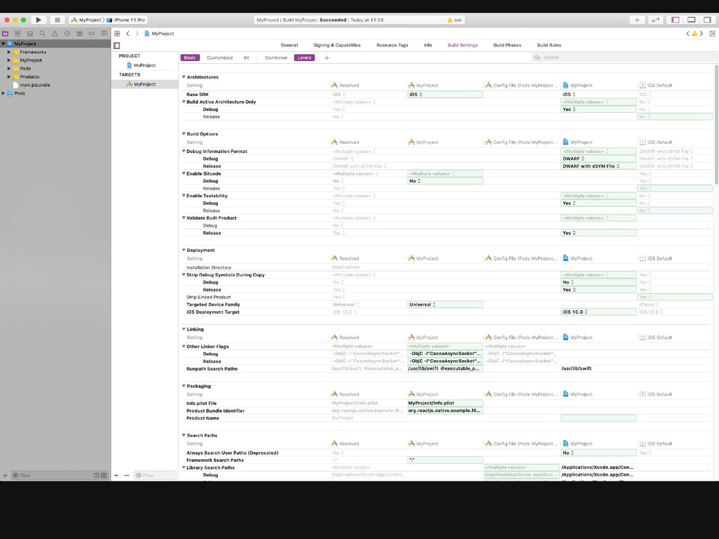Select MyProject under PROJECT list
Image resolution: width=719 pixels, height=539 pixels.
141,65
